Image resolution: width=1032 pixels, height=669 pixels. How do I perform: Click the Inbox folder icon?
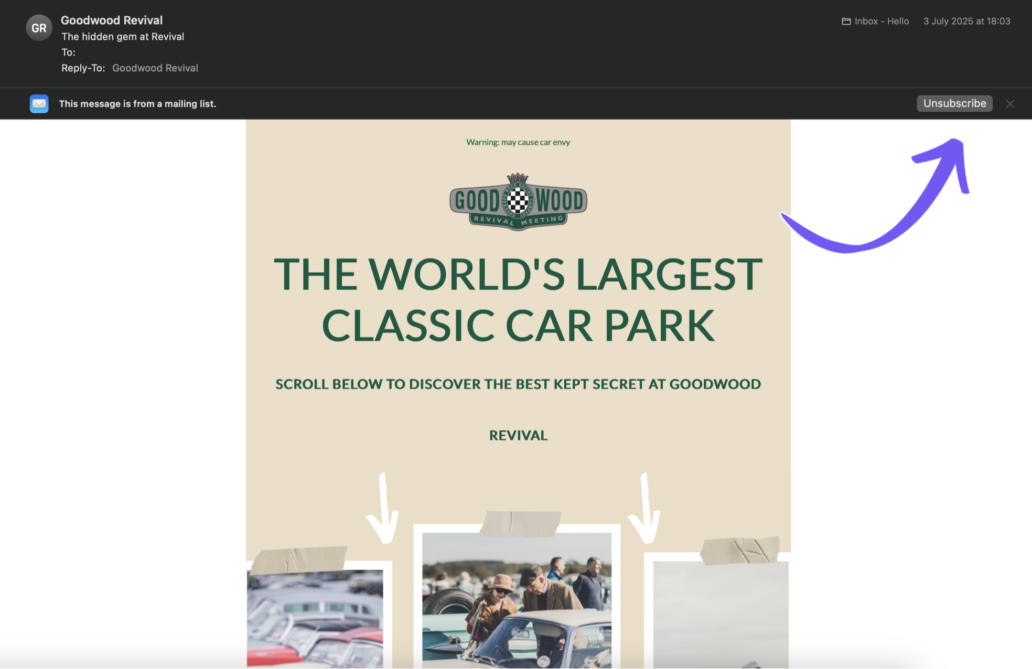[x=846, y=21]
